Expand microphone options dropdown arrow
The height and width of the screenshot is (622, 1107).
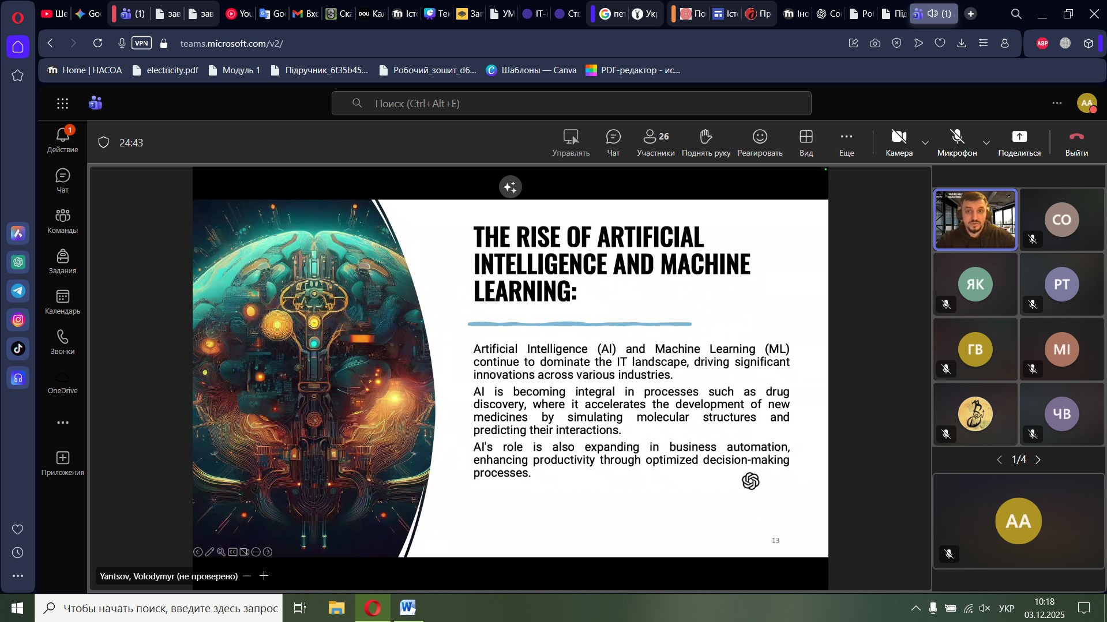(986, 142)
